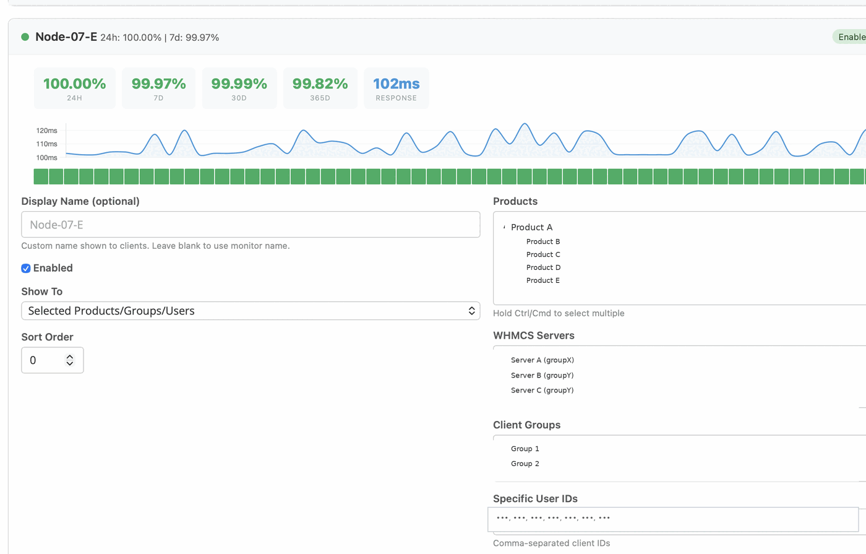This screenshot has height=554, width=866.
Task: Click the response time line chart
Action: [x=466, y=141]
